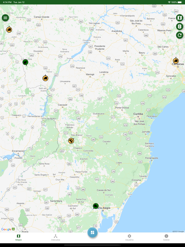
Task: Select the orange truck marker at Campinas
Action: (176, 61)
